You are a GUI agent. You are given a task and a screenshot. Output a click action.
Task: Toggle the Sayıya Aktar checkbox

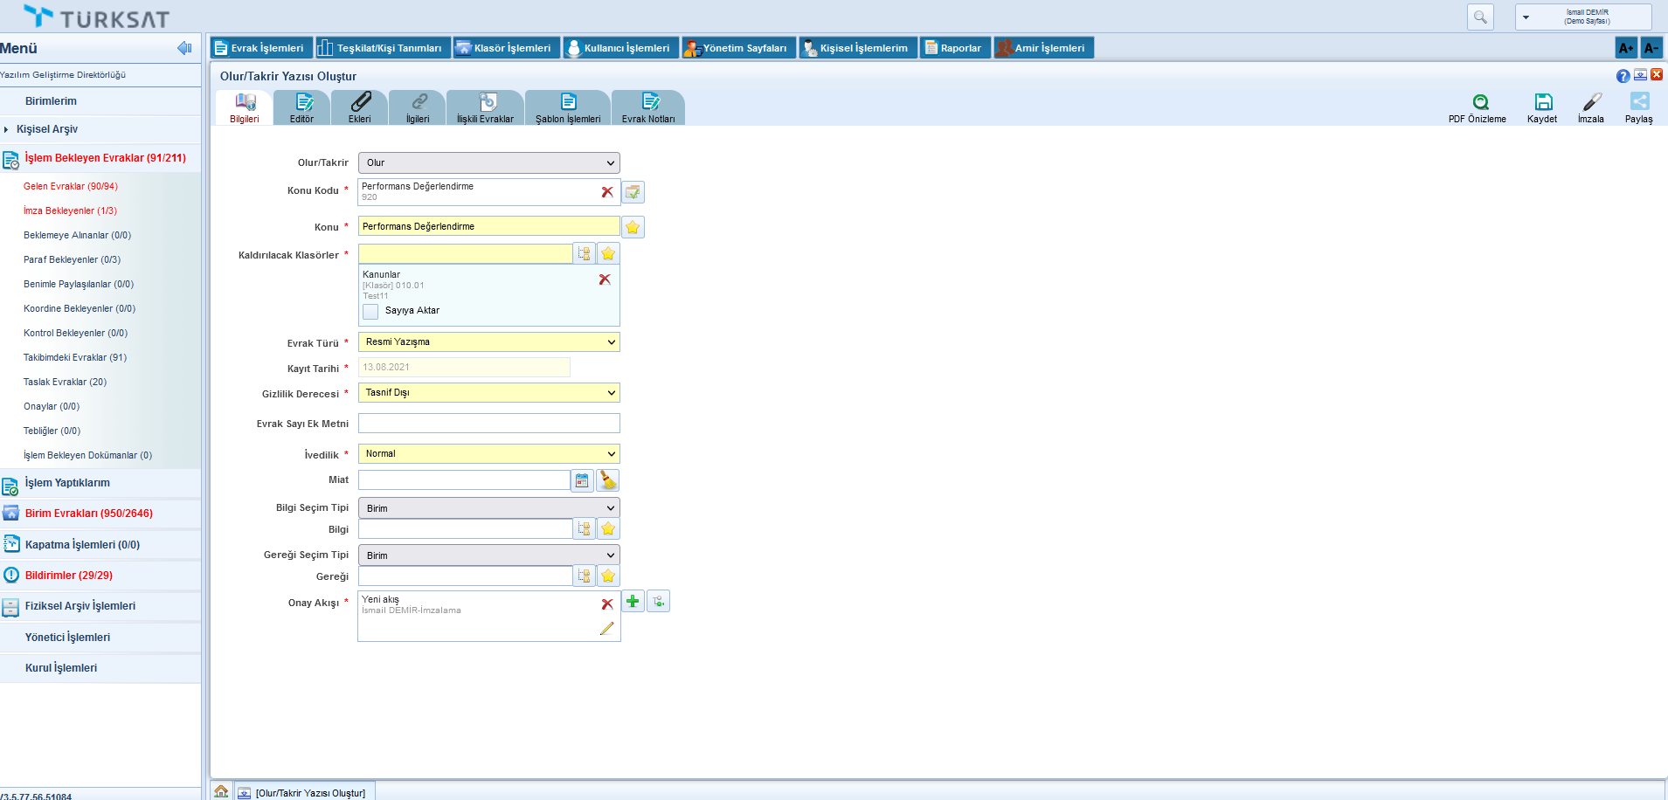click(x=370, y=311)
